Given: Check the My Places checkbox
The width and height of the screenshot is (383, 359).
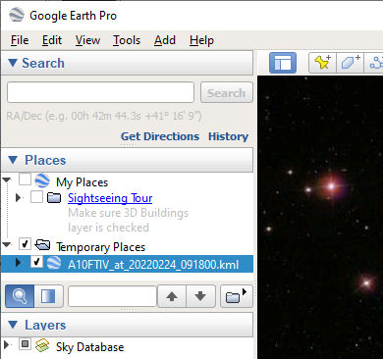Looking at the screenshot, I should (25, 179).
